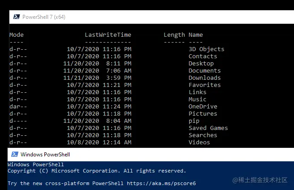Click the Windows PowerShell title bar icon
Image resolution: width=294 pixels, height=190 pixels.
[x=15, y=154]
